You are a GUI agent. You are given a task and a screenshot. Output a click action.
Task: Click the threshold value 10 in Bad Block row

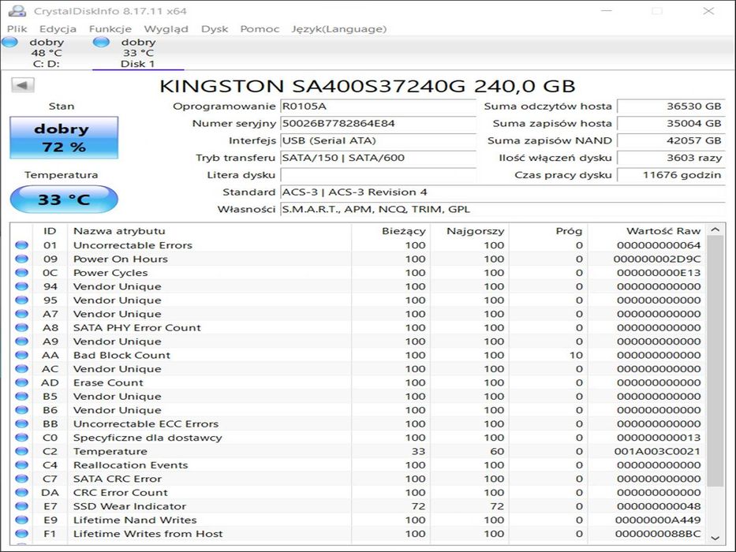[x=576, y=355]
